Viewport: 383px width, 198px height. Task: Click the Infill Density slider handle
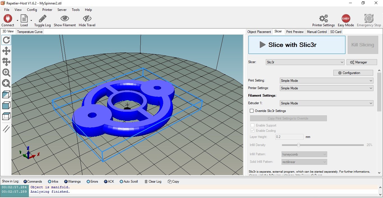point(298,145)
